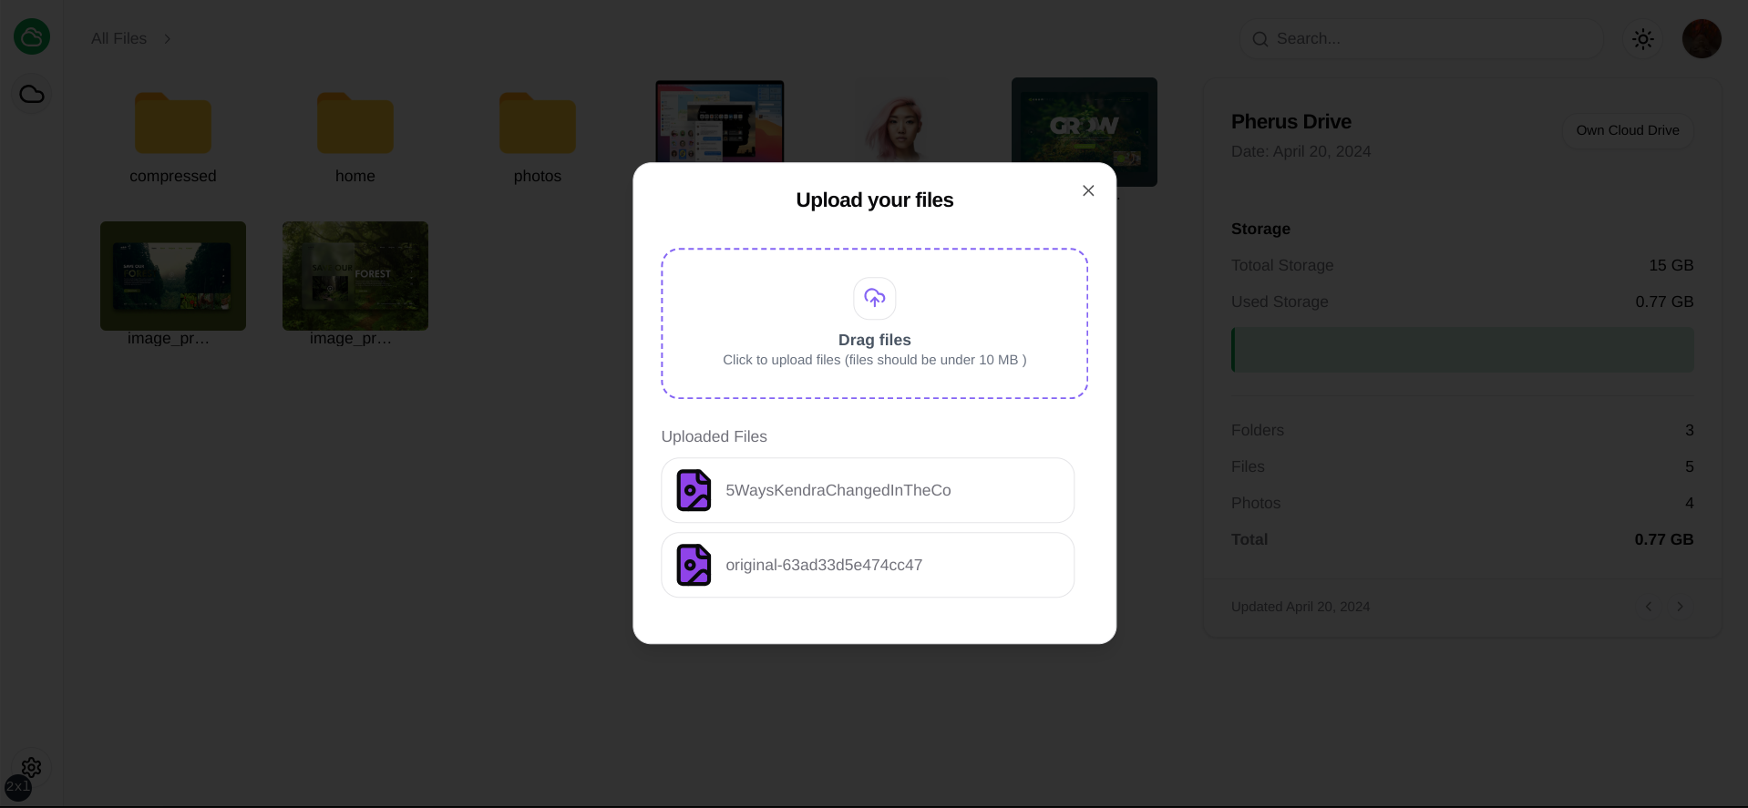The height and width of the screenshot is (808, 1748).
Task: Click the Updated April 20, 2024 text
Action: 1301,607
